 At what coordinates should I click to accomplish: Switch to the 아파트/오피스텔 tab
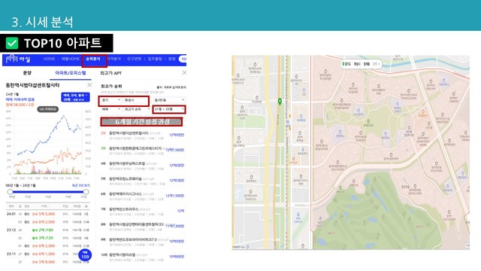(71, 73)
